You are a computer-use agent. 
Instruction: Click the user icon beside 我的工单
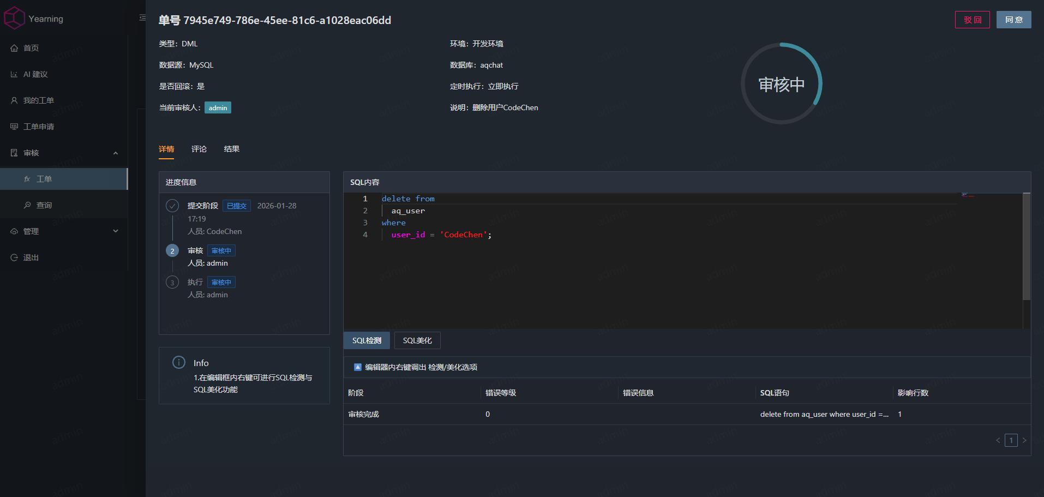[14, 100]
